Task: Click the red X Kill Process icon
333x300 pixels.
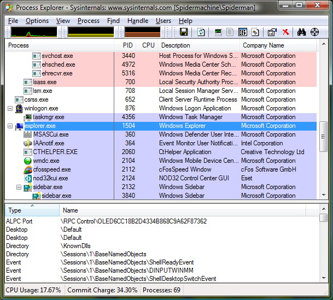Action: click(285, 32)
